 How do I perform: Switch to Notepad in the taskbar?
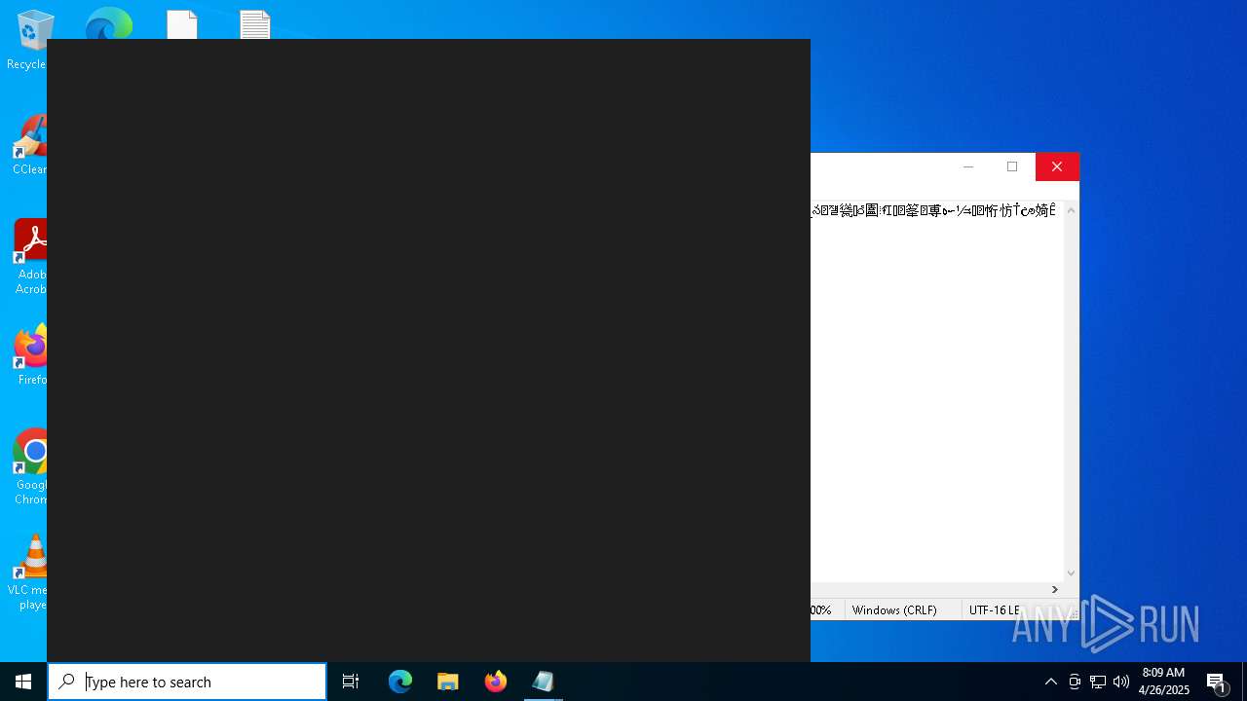pyautogui.click(x=544, y=682)
